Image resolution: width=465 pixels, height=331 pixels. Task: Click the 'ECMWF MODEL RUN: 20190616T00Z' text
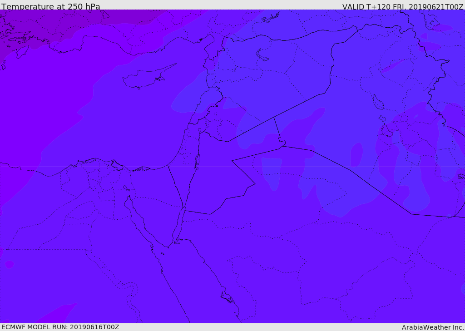click(x=60, y=327)
